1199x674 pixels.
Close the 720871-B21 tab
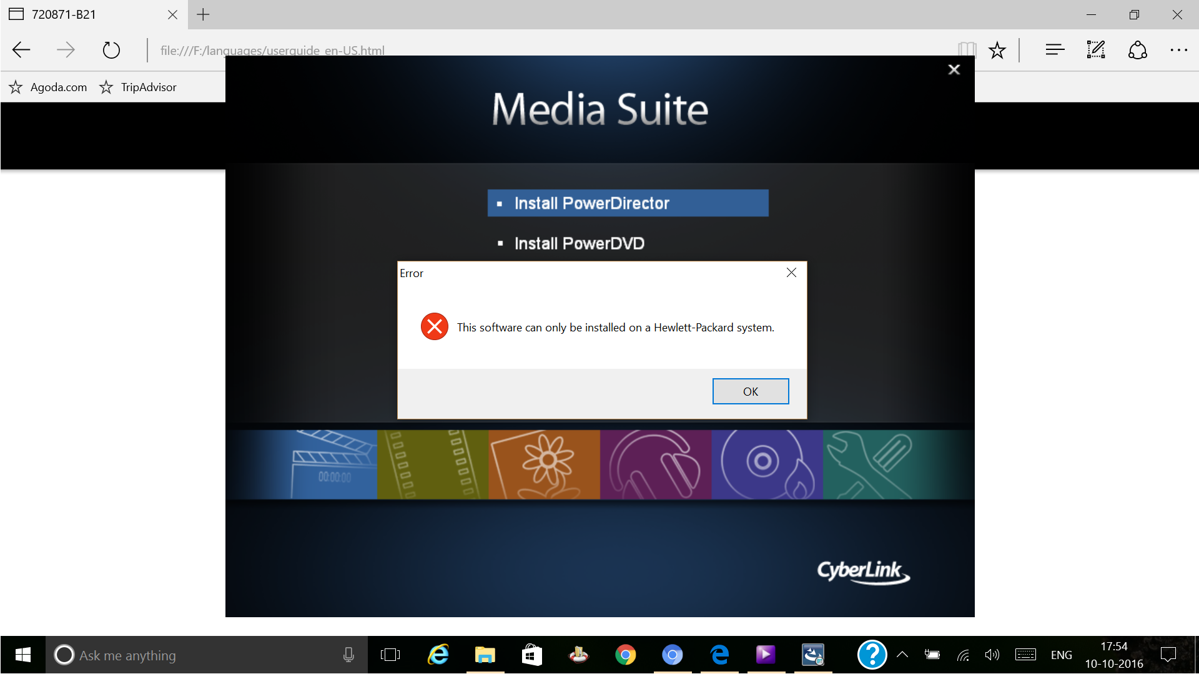172,14
